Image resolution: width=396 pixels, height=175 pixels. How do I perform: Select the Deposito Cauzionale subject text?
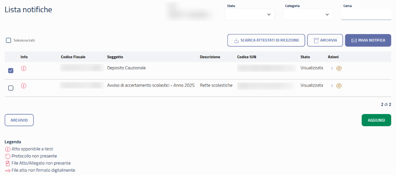coord(127,68)
